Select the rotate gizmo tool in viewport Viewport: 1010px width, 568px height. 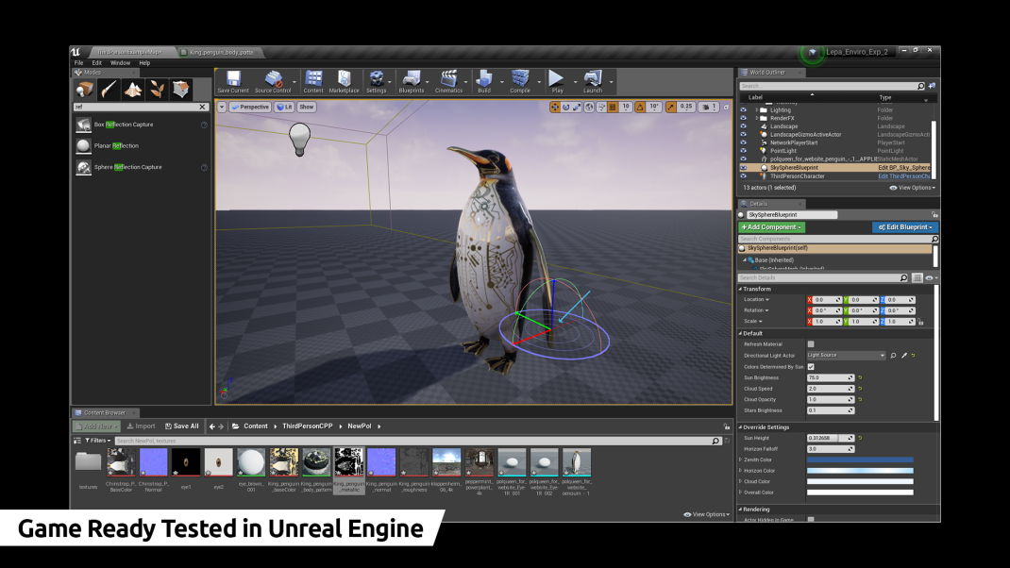coord(565,107)
